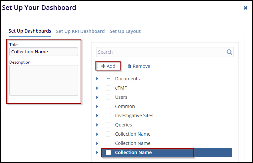Enable the Users checkbox
253x163 pixels.
click(x=108, y=97)
